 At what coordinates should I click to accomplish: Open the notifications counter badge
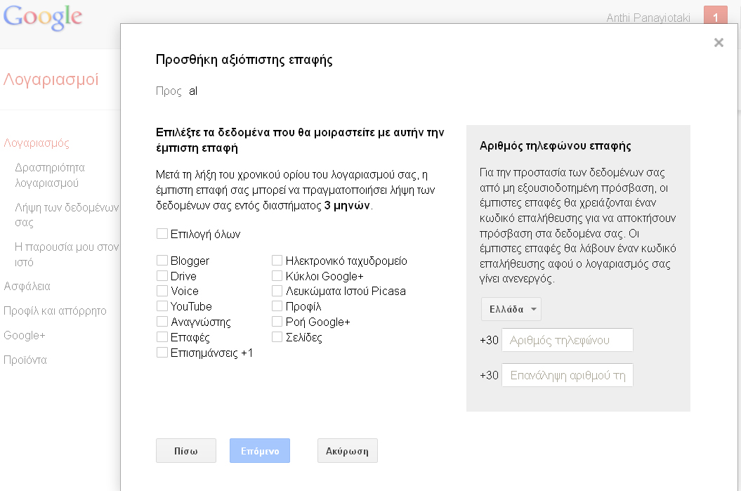(x=715, y=17)
